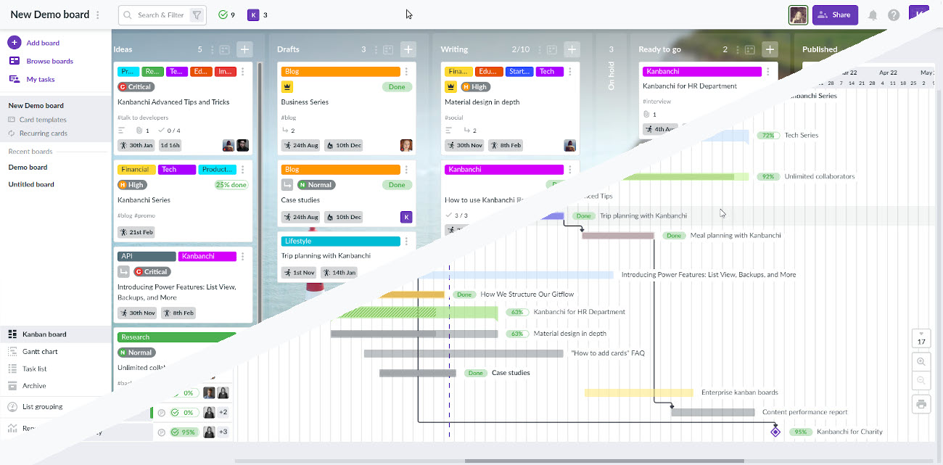Click the subcard arrow icon on Case studies card
The width and height of the screenshot is (943, 465).
click(287, 185)
